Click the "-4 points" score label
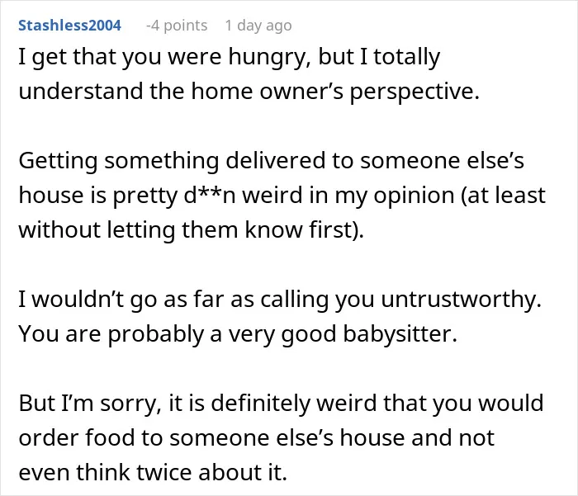The height and width of the screenshot is (496, 578). pyautogui.click(x=177, y=26)
